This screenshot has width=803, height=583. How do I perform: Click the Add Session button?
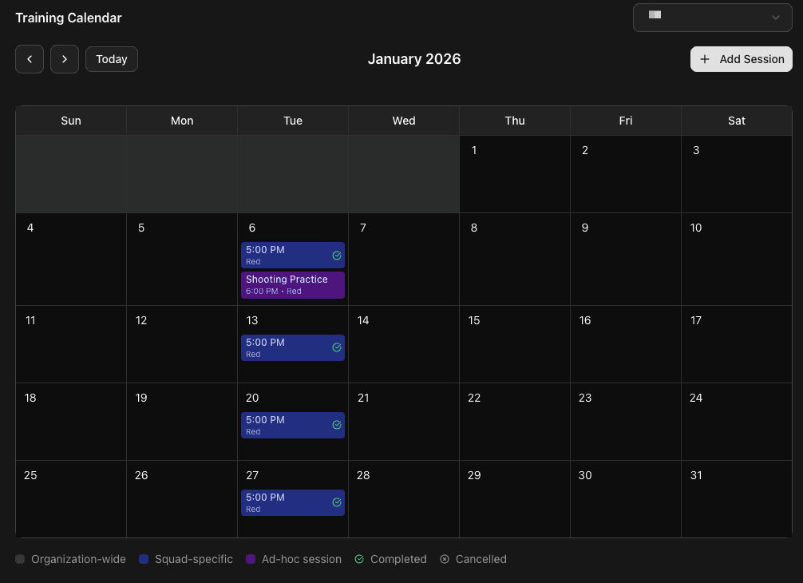tap(741, 59)
